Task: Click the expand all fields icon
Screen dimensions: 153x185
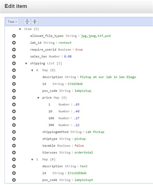Action: [x=27, y=22]
